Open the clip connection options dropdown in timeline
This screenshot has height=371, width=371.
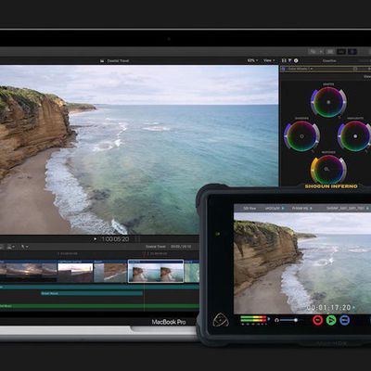click(x=11, y=247)
